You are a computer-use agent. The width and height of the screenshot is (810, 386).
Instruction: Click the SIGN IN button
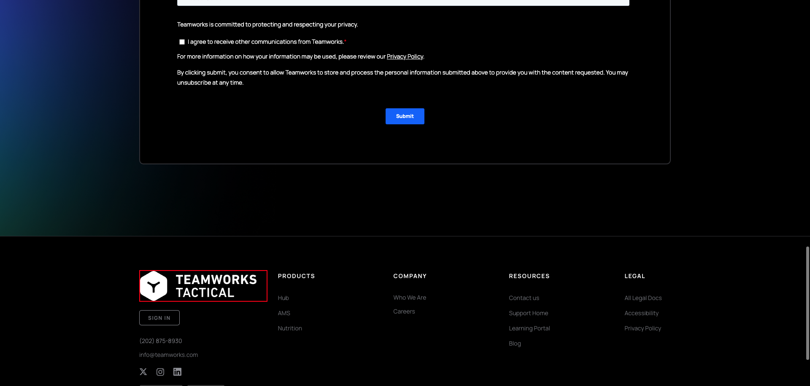click(159, 317)
